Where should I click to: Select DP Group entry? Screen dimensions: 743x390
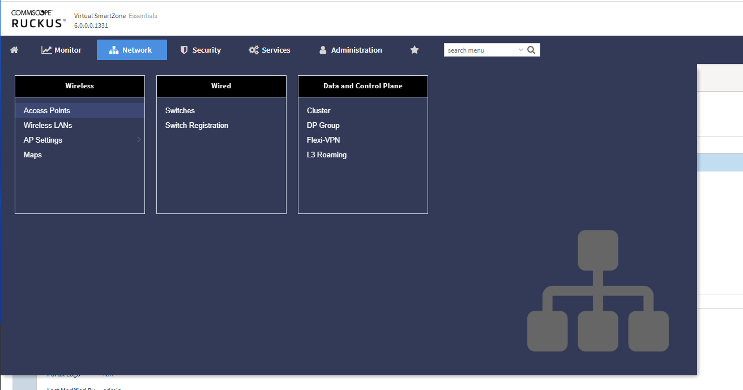tap(323, 125)
